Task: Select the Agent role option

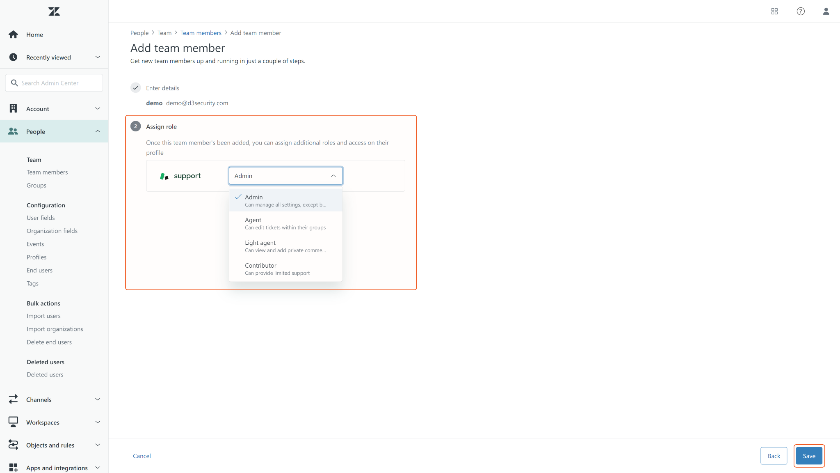Action: pyautogui.click(x=285, y=223)
